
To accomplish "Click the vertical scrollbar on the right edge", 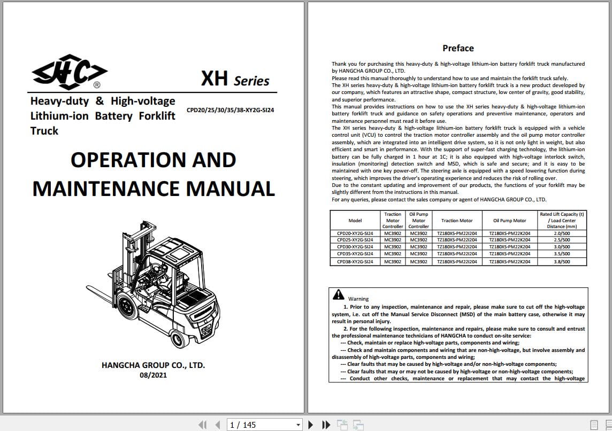I will tap(608, 214).
